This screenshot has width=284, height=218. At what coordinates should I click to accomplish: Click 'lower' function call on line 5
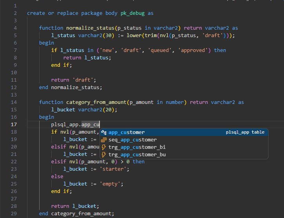tap(134, 36)
